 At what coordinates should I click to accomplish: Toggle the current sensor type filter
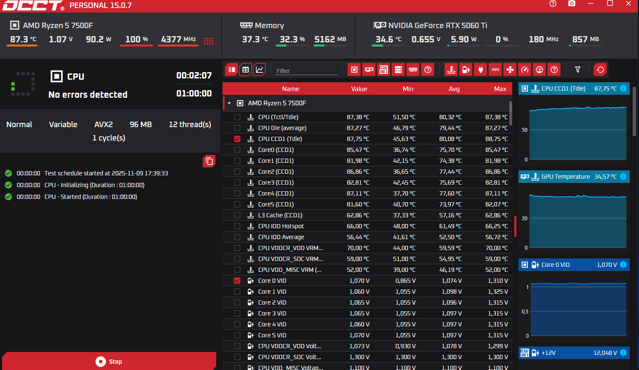495,70
